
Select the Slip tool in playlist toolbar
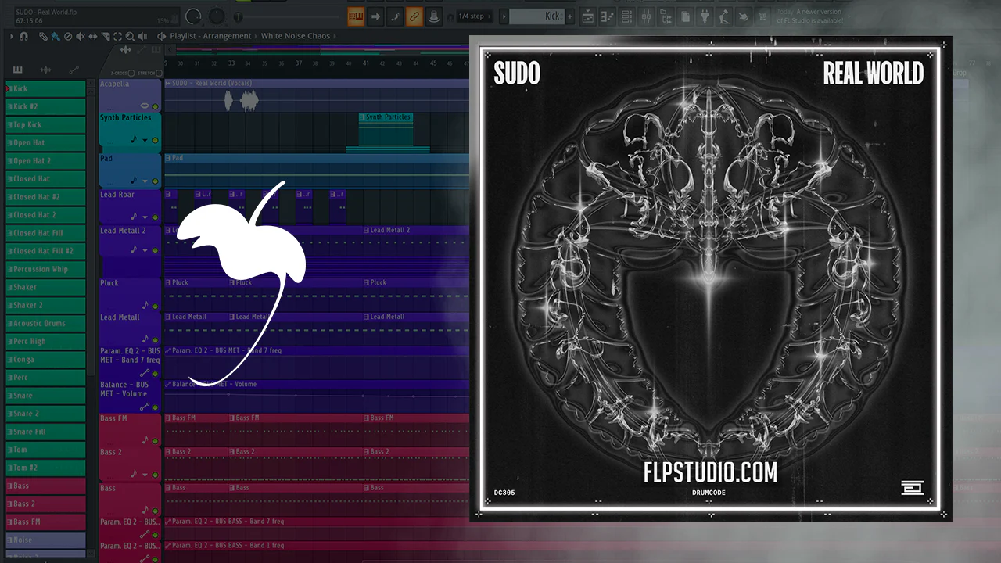pos(93,36)
